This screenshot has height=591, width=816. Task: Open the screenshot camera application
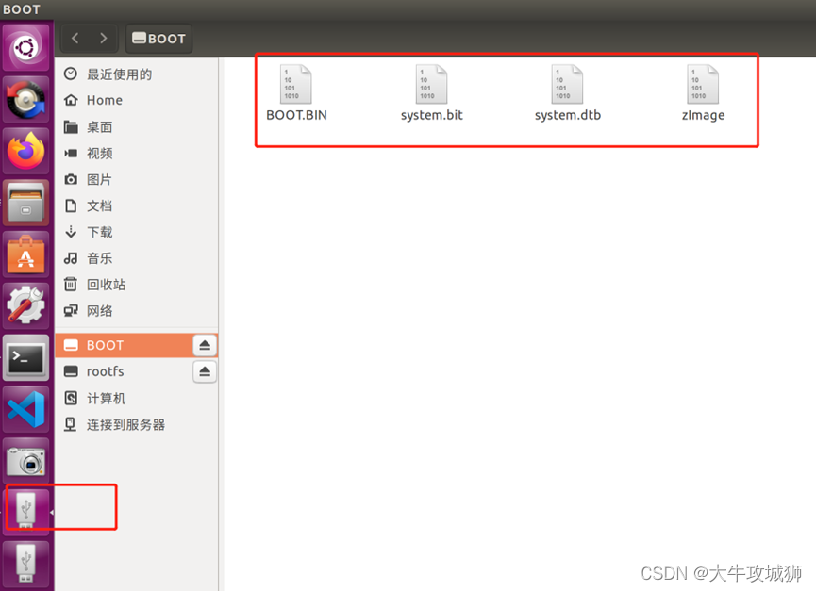(x=26, y=461)
